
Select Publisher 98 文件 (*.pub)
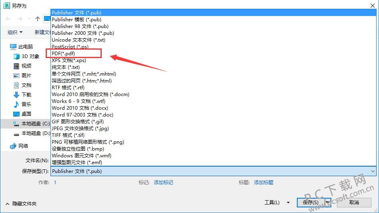pyautogui.click(x=214, y=26)
